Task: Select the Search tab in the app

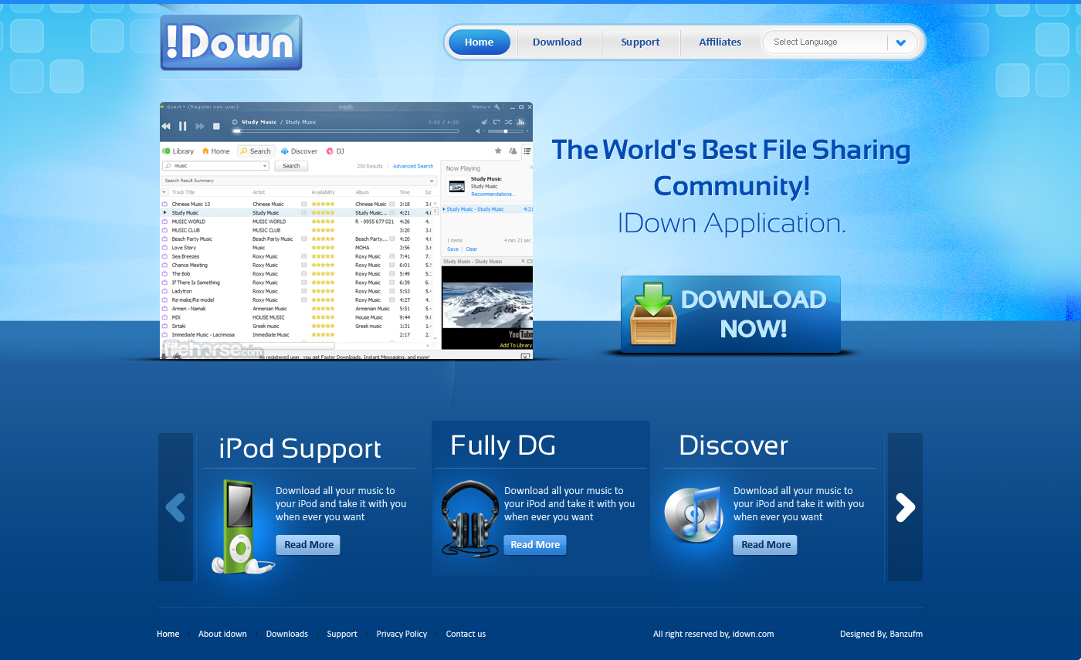Action: 256,151
